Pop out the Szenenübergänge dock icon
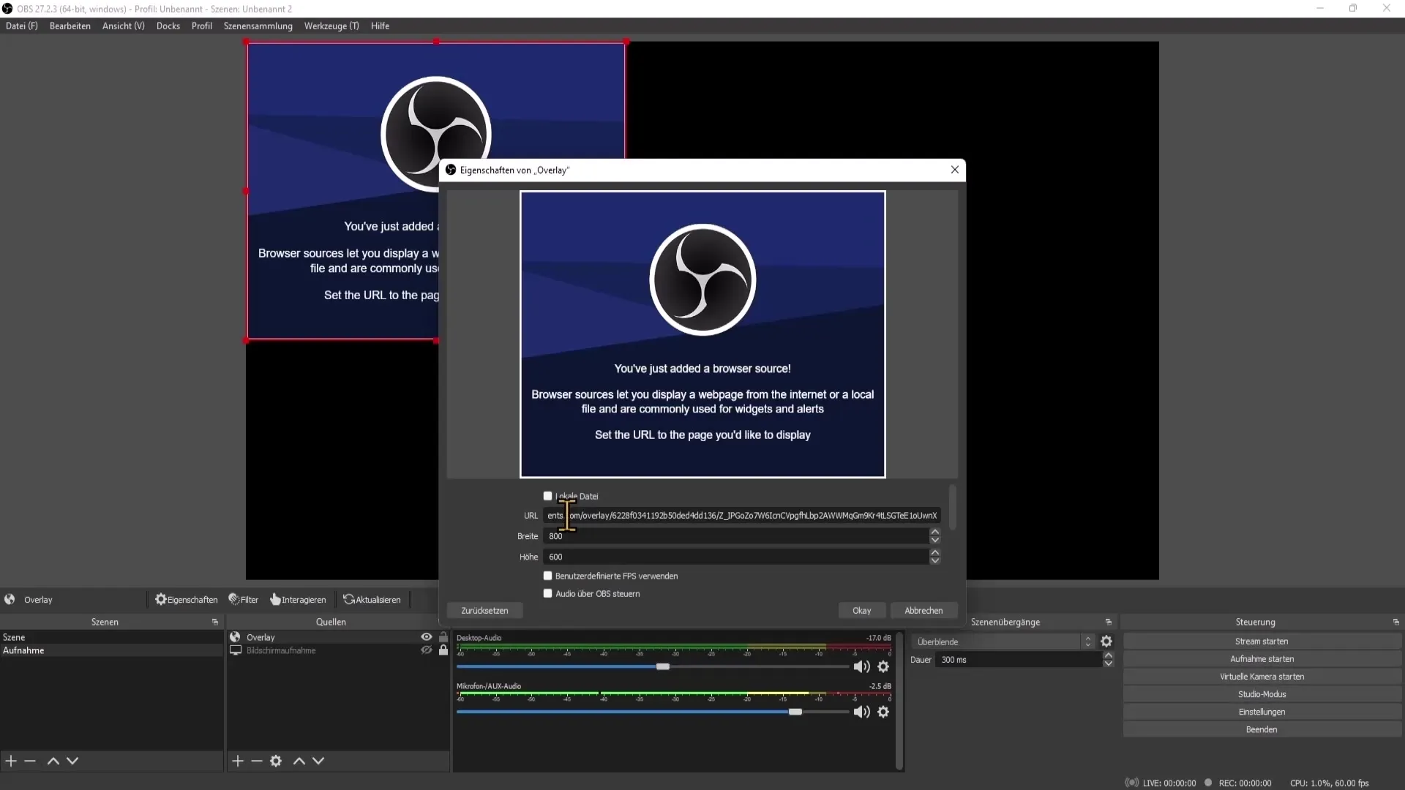Image resolution: width=1405 pixels, height=790 pixels. click(1109, 622)
